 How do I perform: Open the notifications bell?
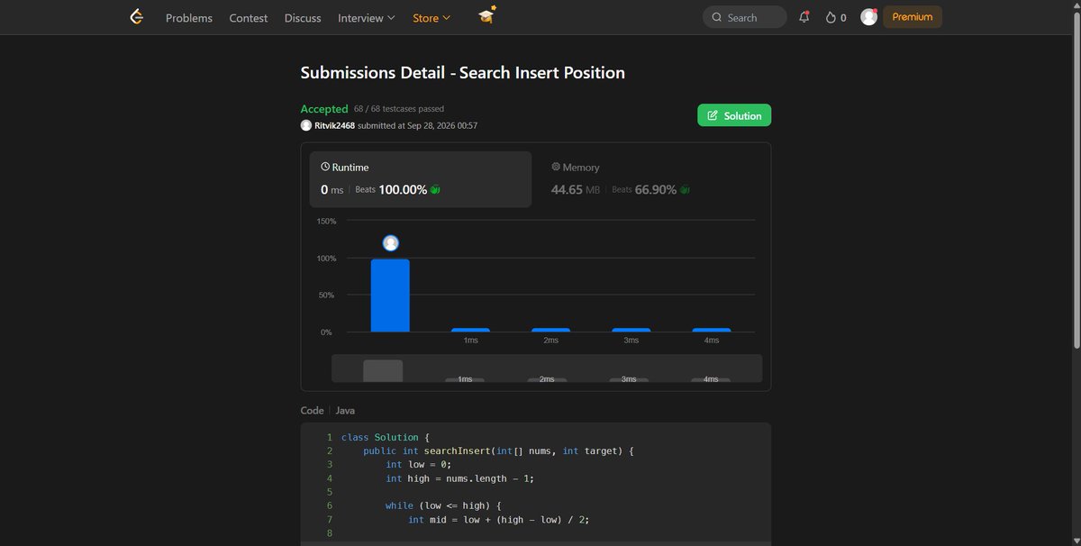pos(804,17)
